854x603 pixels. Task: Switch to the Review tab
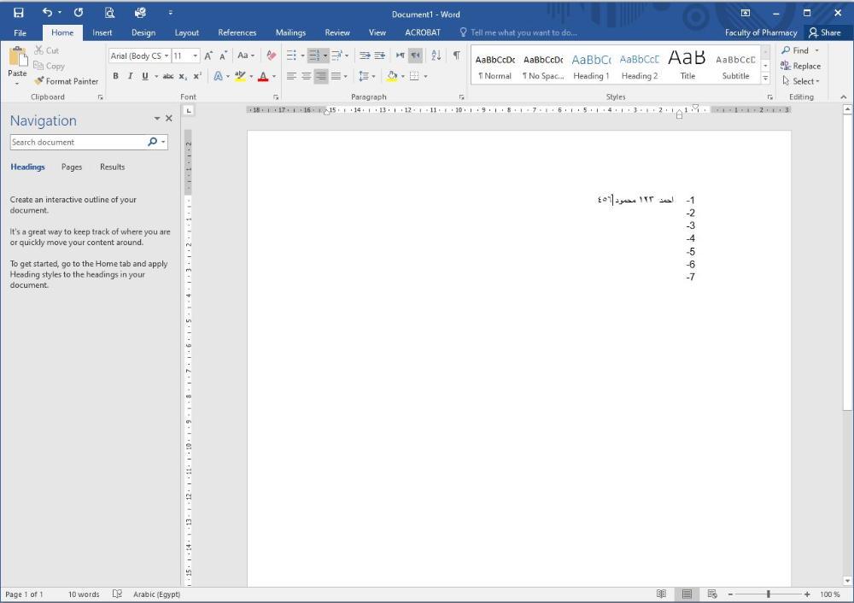click(337, 32)
